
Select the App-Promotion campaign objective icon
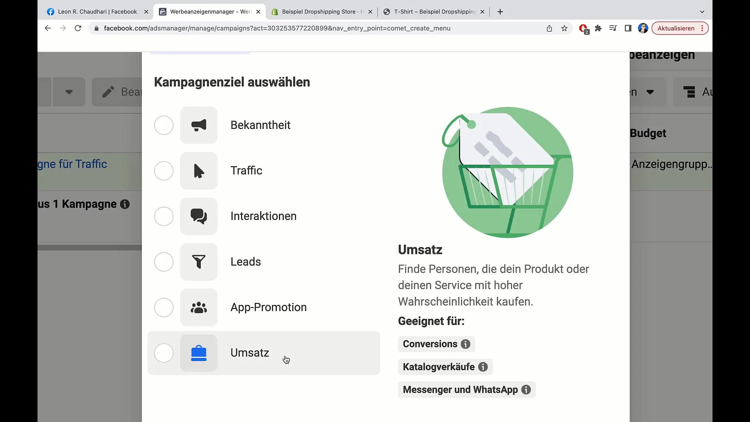pos(199,307)
